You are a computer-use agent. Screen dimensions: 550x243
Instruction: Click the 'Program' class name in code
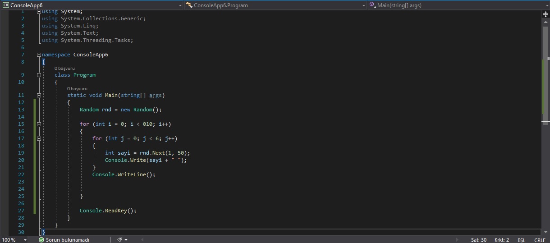pos(84,75)
